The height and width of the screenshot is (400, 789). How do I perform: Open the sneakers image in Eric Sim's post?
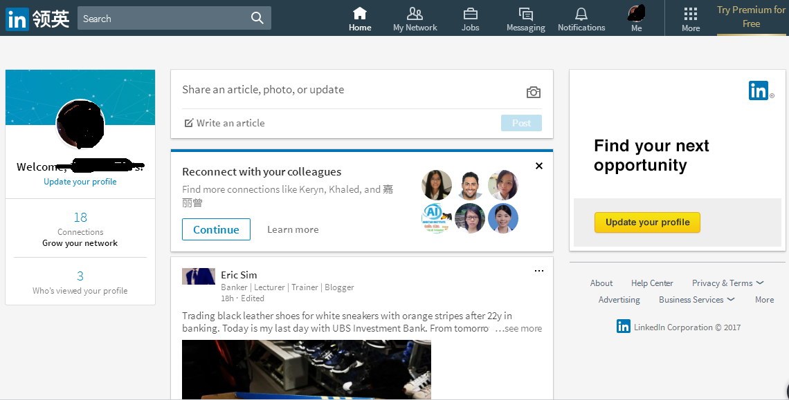click(307, 370)
